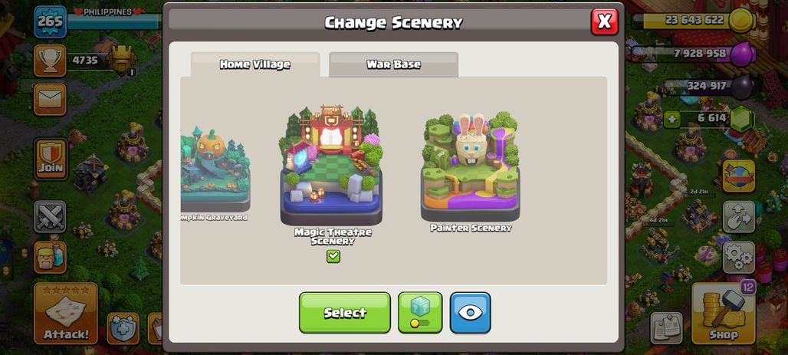Open the clipboard notes icon
Image resolution: width=788 pixels, height=355 pixels.
click(666, 328)
